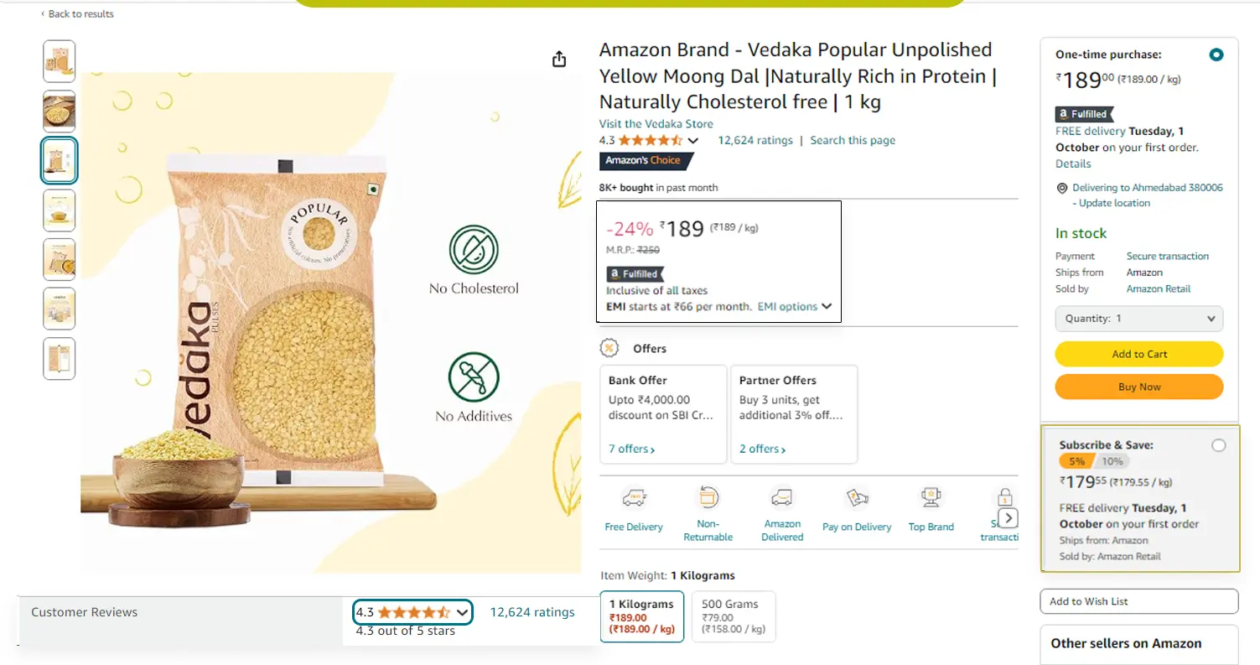Viewport: 1260px width, 665px height.
Task: Select the One-time purchase radio button
Action: coord(1216,55)
